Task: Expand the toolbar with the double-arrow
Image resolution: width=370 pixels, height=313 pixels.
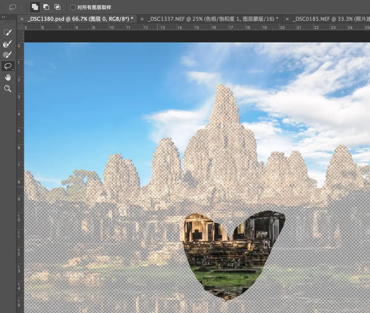Action: (3, 17)
